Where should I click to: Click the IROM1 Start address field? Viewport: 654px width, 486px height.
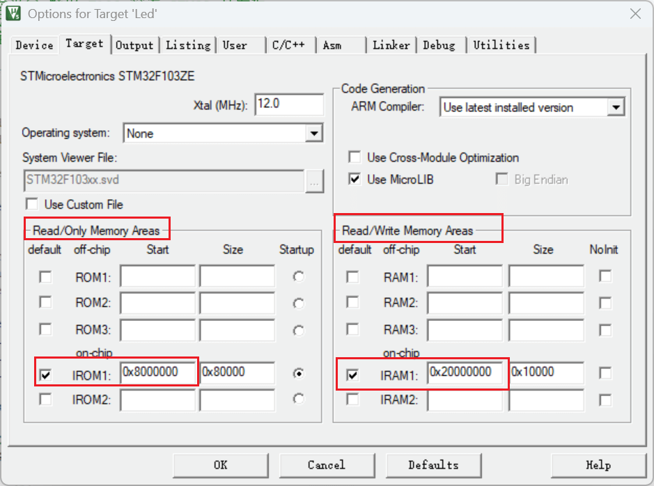tap(158, 373)
